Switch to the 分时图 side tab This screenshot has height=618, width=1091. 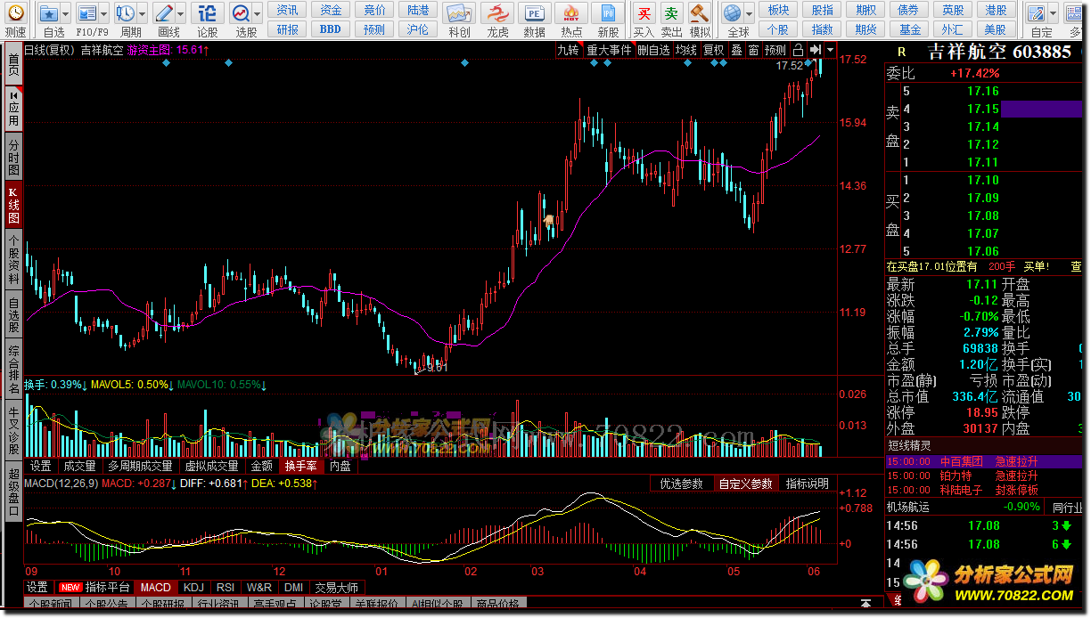point(13,157)
